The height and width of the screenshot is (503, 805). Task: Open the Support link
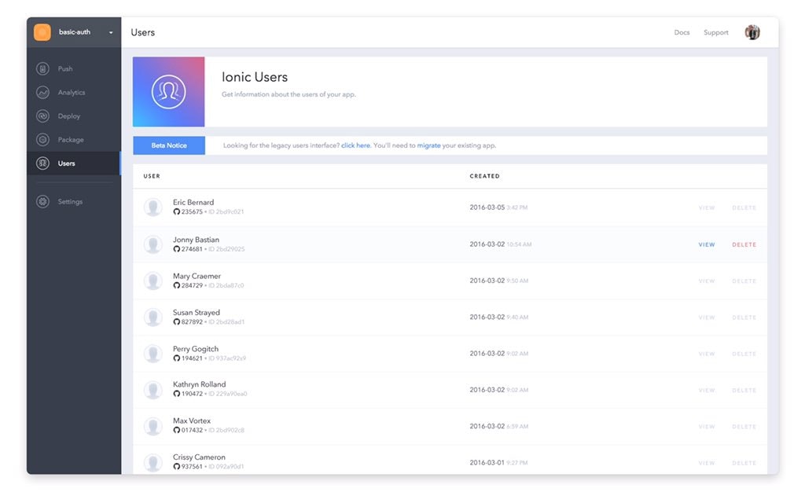click(715, 32)
